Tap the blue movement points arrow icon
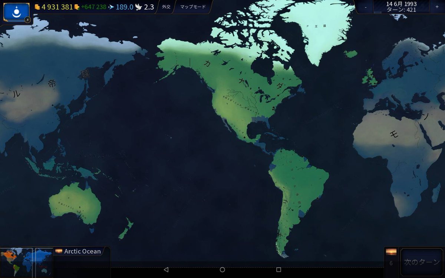445x278 pixels. (111, 7)
